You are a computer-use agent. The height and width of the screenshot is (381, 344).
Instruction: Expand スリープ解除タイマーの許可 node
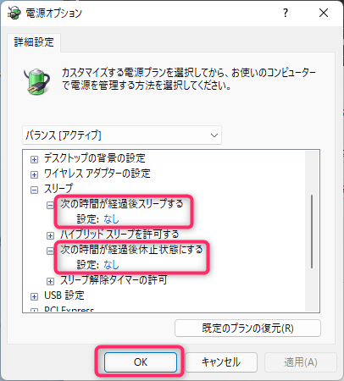[50, 281]
